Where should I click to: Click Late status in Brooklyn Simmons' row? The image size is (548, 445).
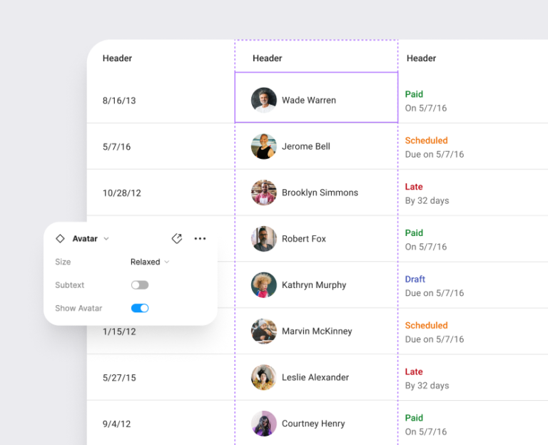414,187
